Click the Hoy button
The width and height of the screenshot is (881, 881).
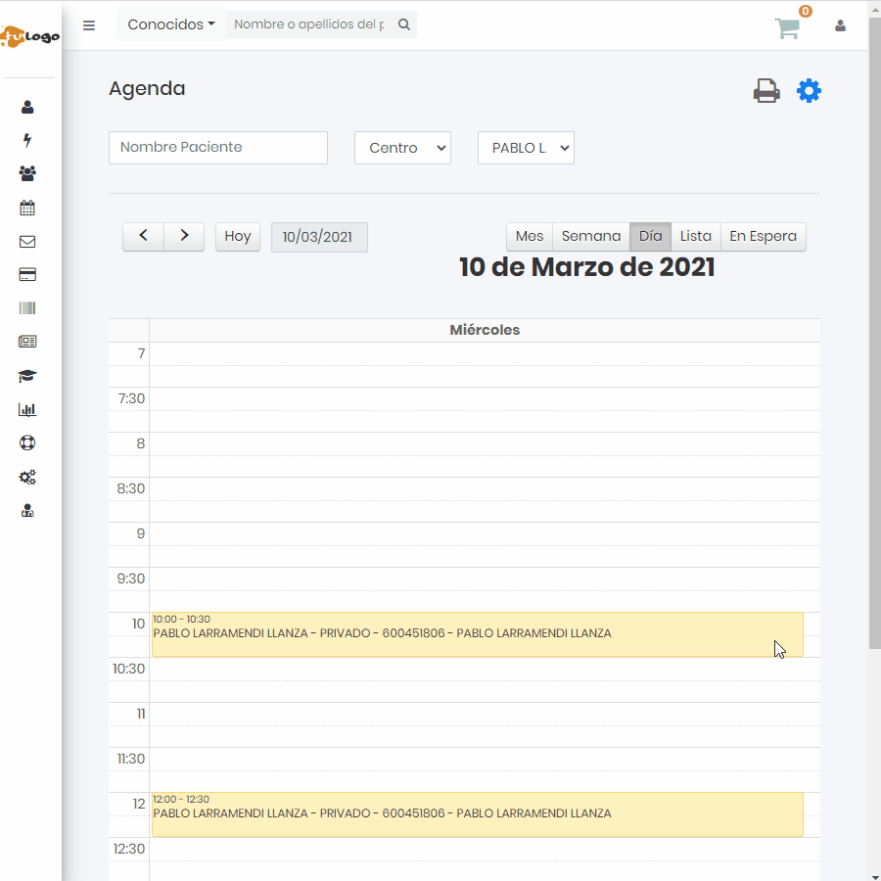click(x=238, y=237)
